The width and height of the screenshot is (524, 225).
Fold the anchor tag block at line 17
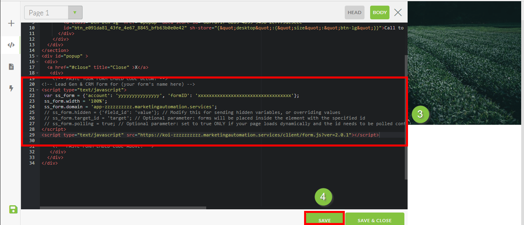[37, 68]
